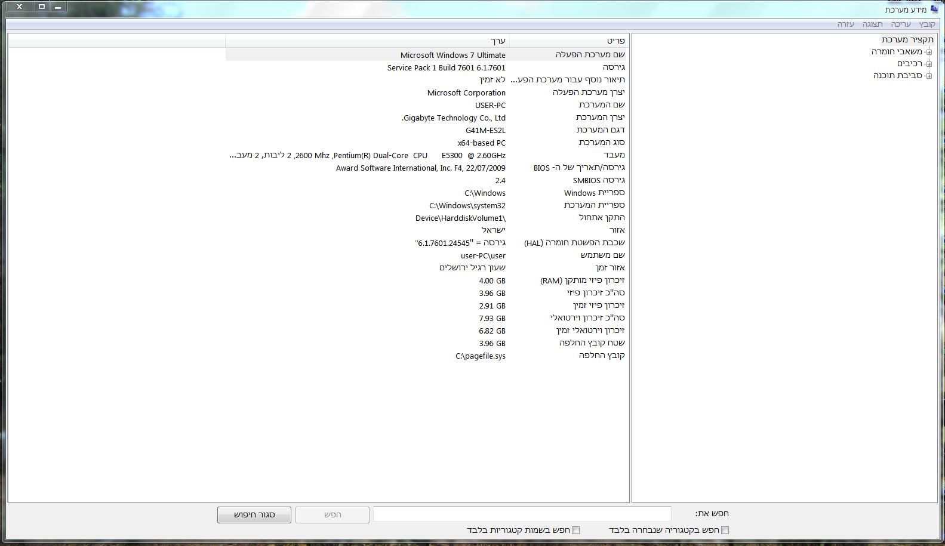Select the לא זמין description value
Screen dimensions: 945x546
click(x=492, y=80)
